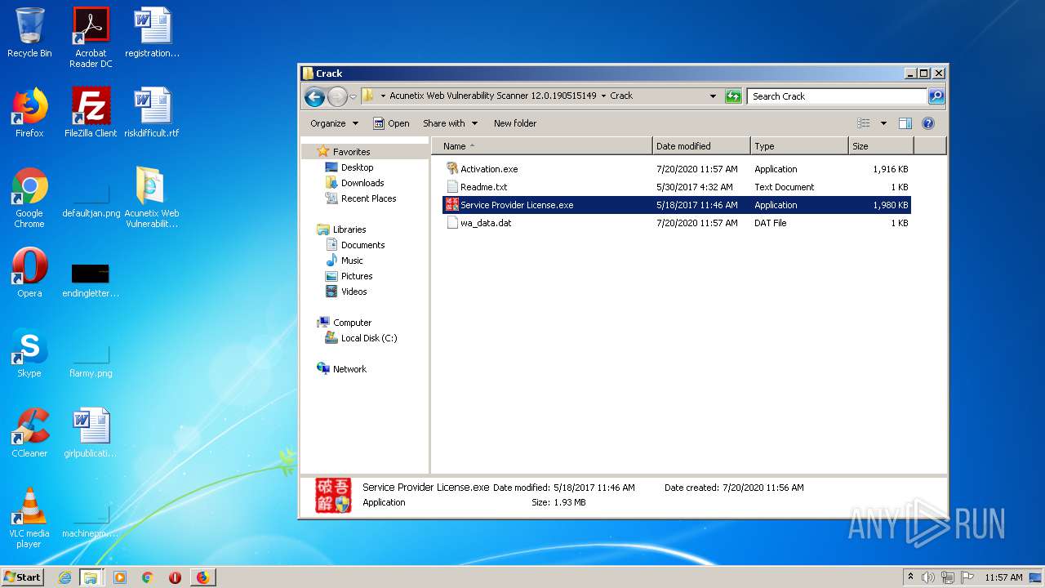
Task: Open Videos library
Action: 354,292
